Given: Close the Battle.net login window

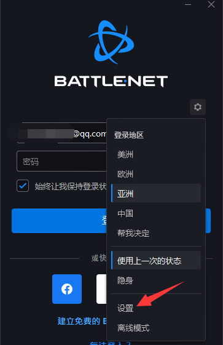Looking at the screenshot, I should (x=211, y=4).
